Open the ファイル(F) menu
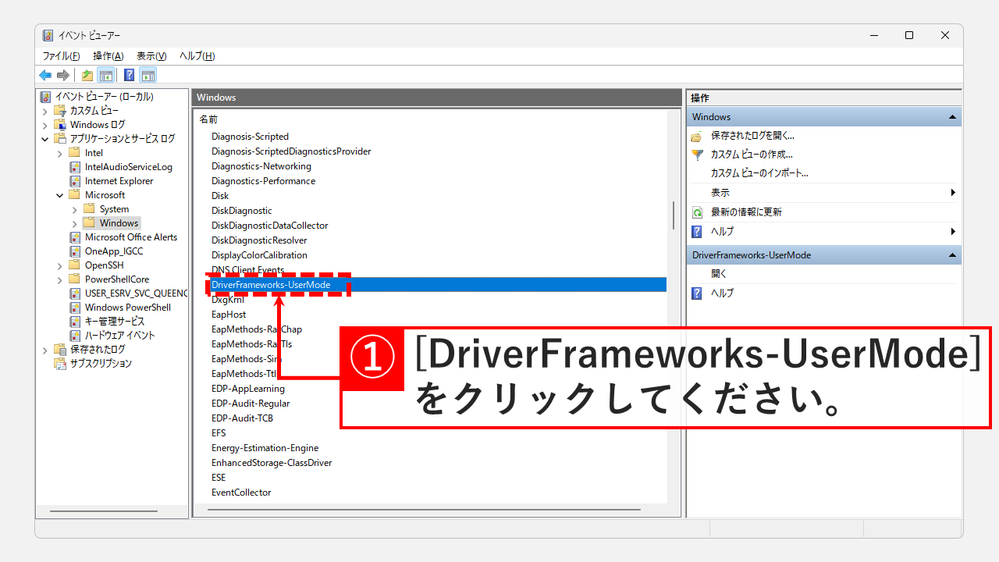Viewport: 999px width, 562px height. point(61,56)
